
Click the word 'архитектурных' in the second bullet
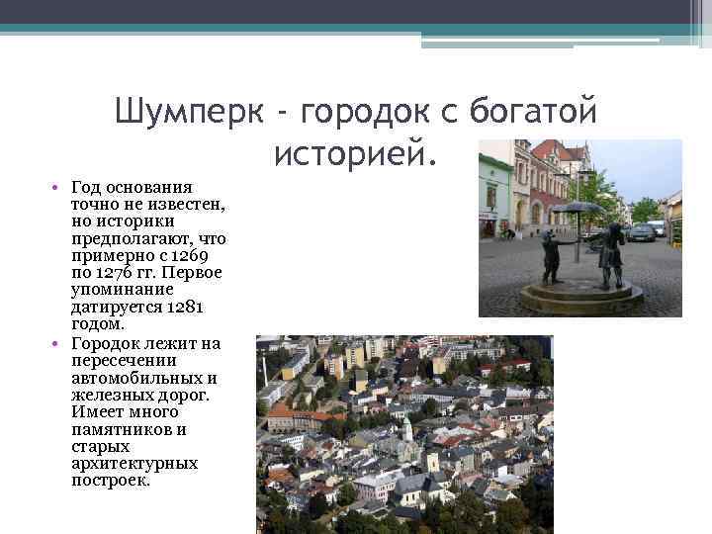134,464
